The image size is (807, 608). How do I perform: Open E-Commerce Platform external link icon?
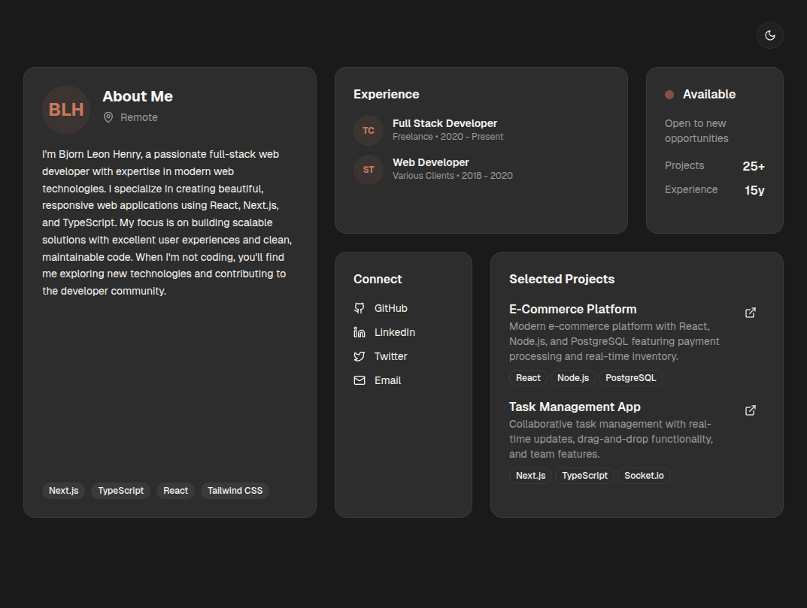pos(750,313)
